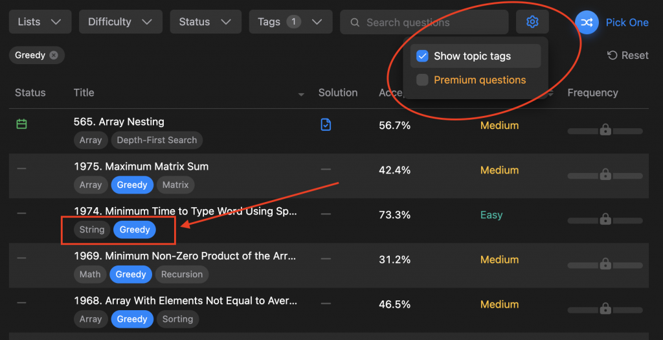Open the Tags filter dropdown

289,22
